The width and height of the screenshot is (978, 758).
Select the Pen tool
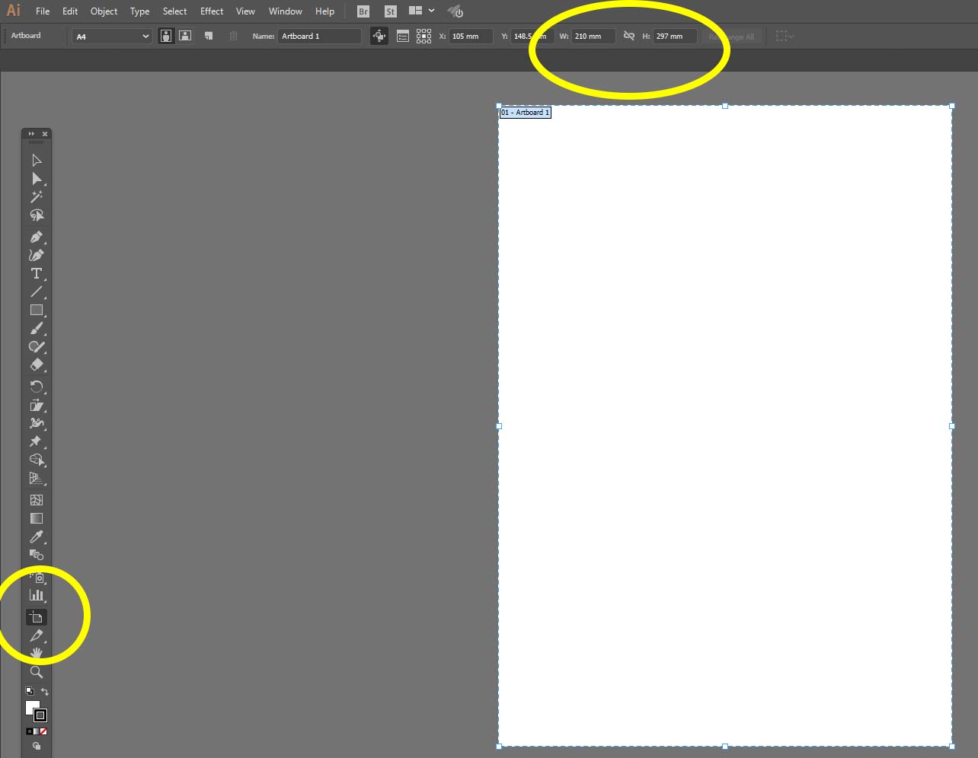coord(36,237)
